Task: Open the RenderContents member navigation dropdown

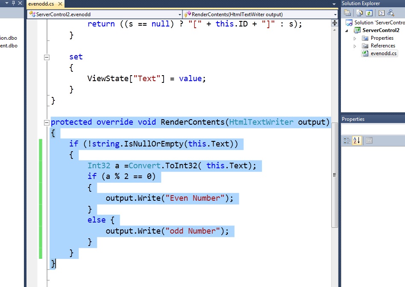Action: point(335,14)
